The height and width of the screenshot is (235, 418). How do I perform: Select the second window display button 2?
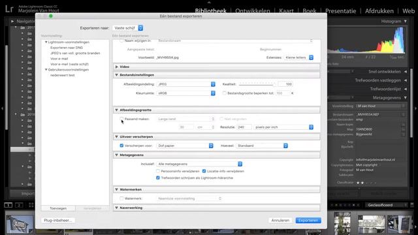click(x=19, y=205)
